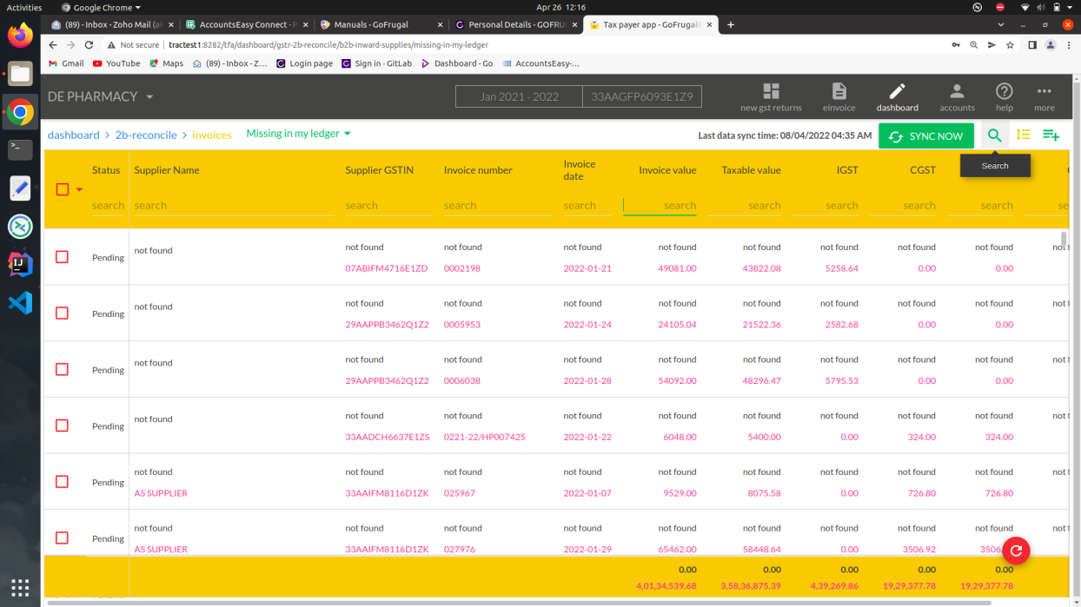Check the row for invoice 0002198

click(62, 257)
